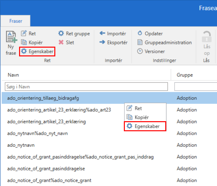This screenshot has height=186, width=217.
Task: Click the Søg i Navn search field
Action: (x=86, y=87)
